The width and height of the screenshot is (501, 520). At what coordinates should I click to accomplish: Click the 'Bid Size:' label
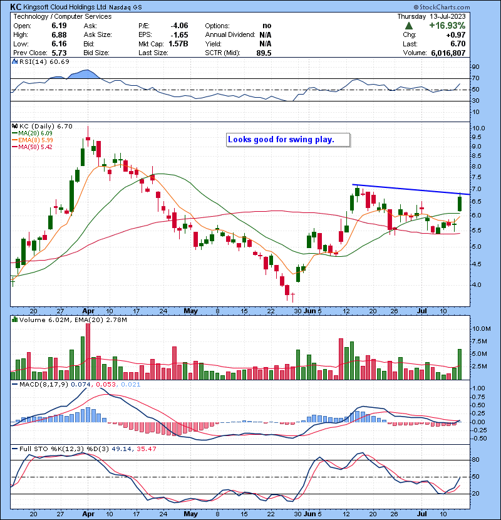(96, 53)
